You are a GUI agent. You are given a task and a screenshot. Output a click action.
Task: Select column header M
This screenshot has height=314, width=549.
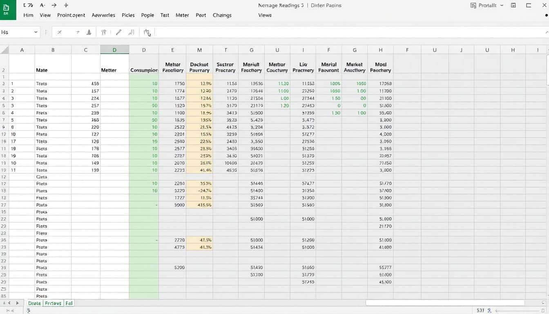(x=199, y=50)
